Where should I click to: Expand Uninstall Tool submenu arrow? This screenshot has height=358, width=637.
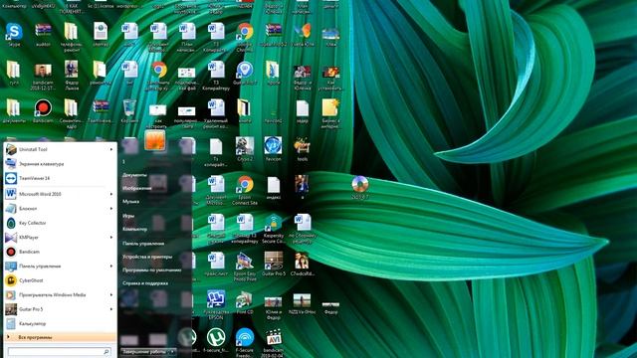pyautogui.click(x=110, y=149)
